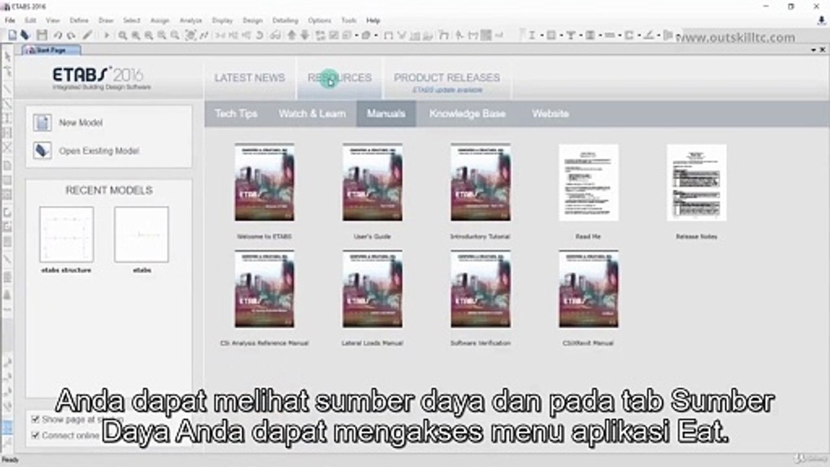Click the Save toolbar icon

tap(42, 35)
